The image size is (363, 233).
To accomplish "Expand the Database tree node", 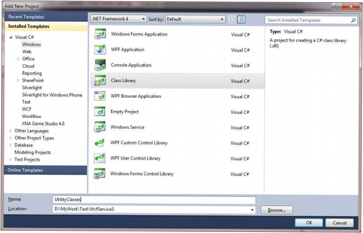I will (10, 145).
